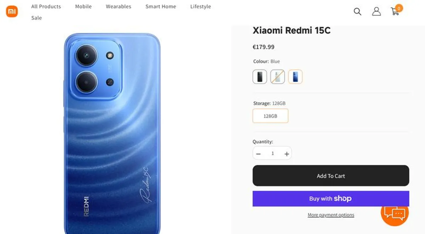Click the Add To Cart button
The image size is (425, 234).
[x=331, y=176]
